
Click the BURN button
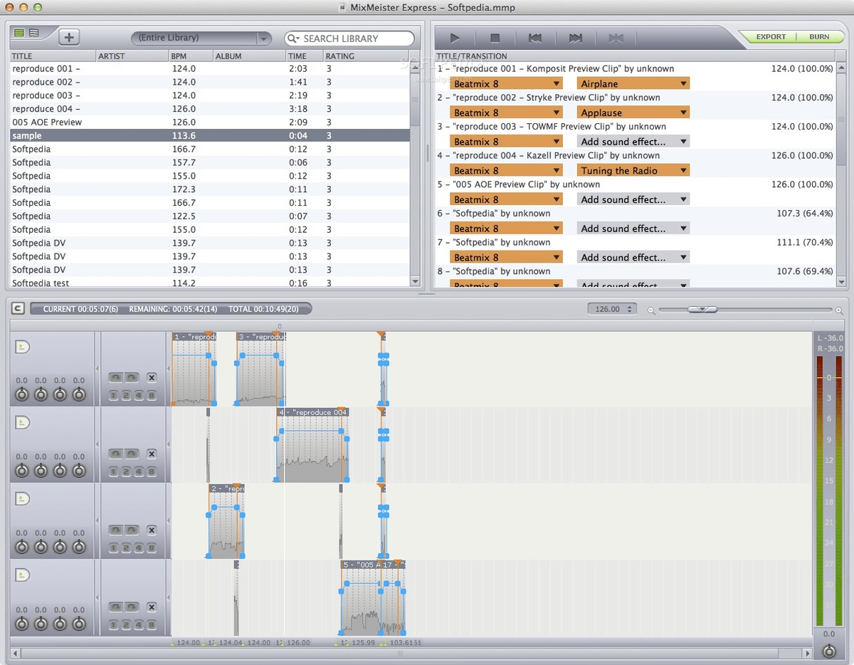tap(819, 36)
